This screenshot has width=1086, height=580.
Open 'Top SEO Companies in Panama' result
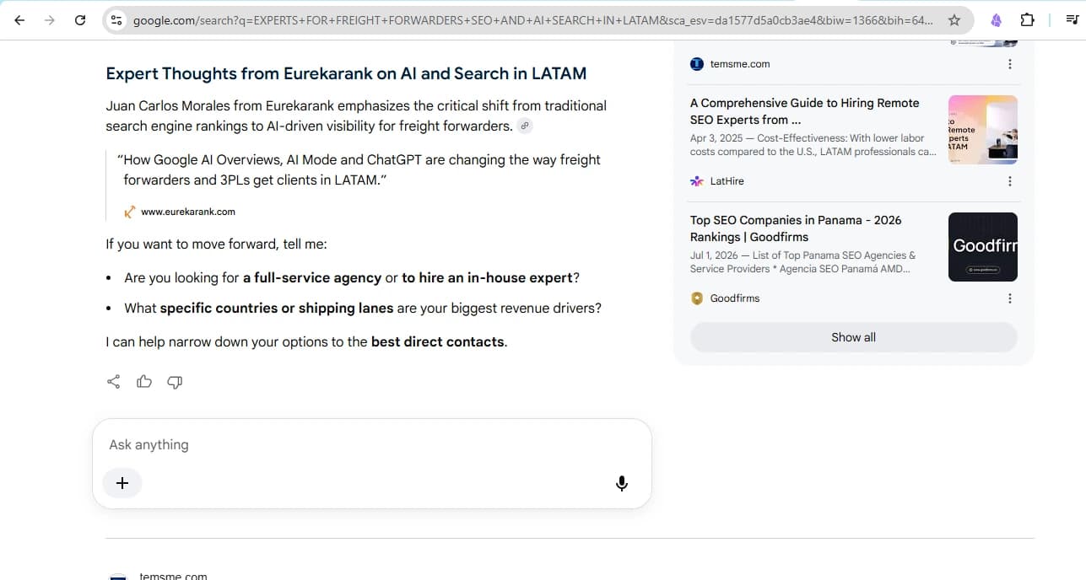point(796,228)
